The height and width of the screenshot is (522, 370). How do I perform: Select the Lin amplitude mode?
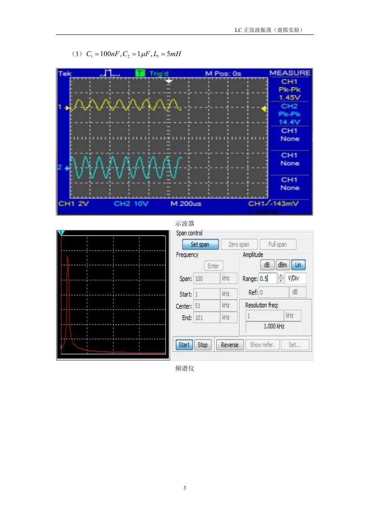[298, 265]
